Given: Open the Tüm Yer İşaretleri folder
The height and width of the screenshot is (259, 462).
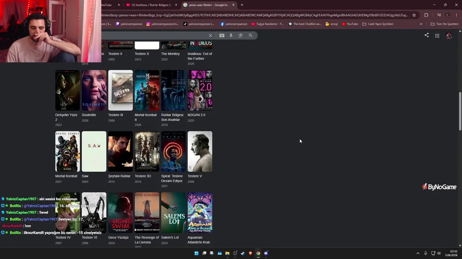Looking at the screenshot, I should tap(444, 24).
